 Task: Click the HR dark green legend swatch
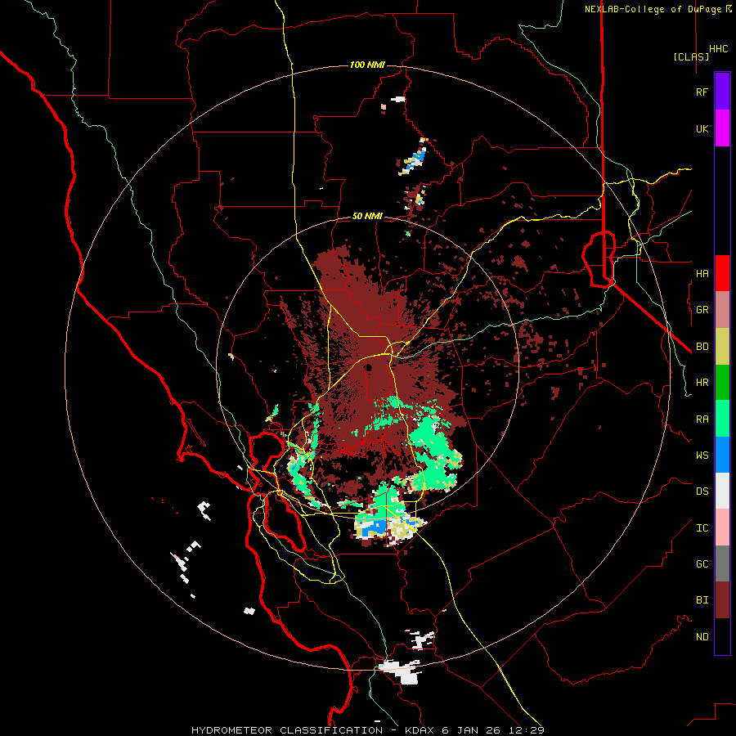(x=722, y=382)
